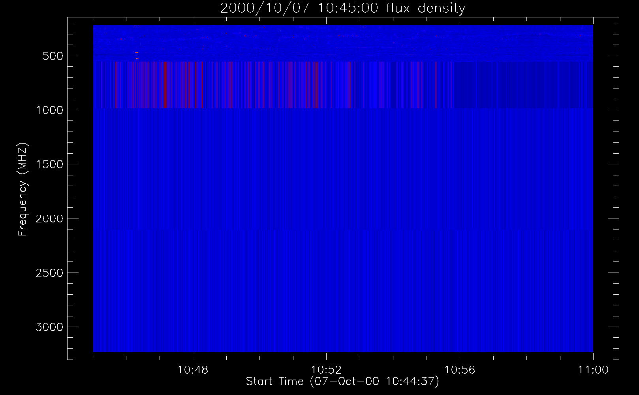Select the 10:48 time tick label
639x395 pixels.
click(x=193, y=371)
